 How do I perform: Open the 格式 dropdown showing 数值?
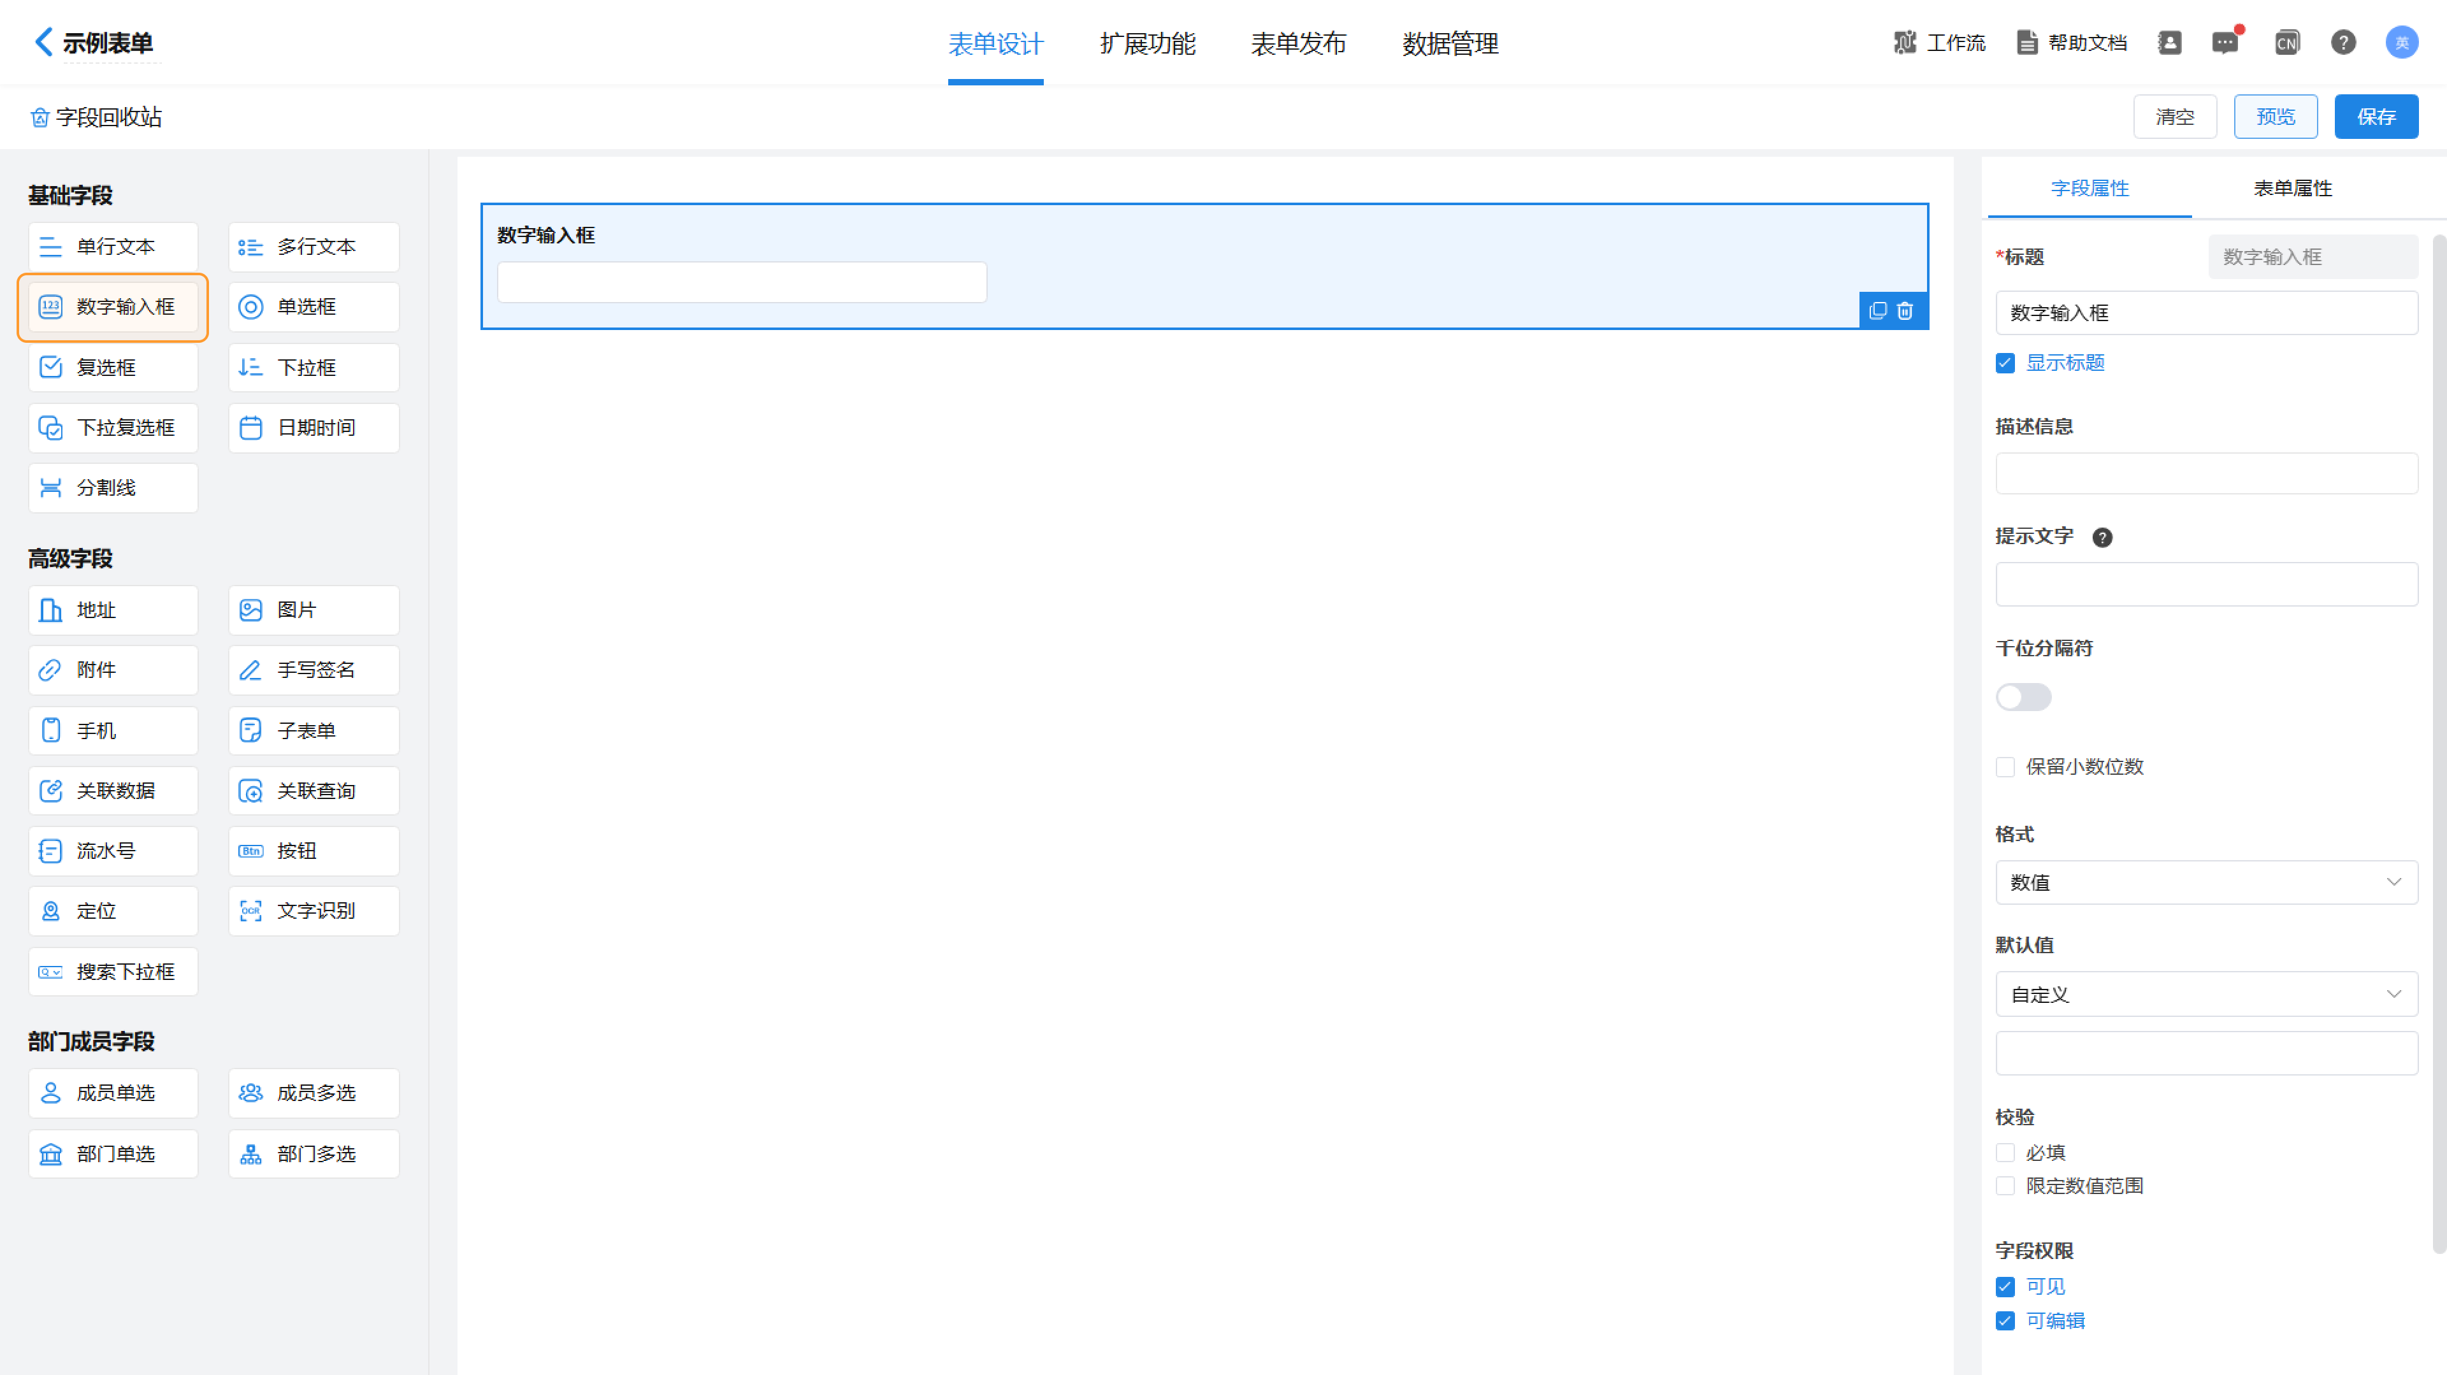point(2205,882)
